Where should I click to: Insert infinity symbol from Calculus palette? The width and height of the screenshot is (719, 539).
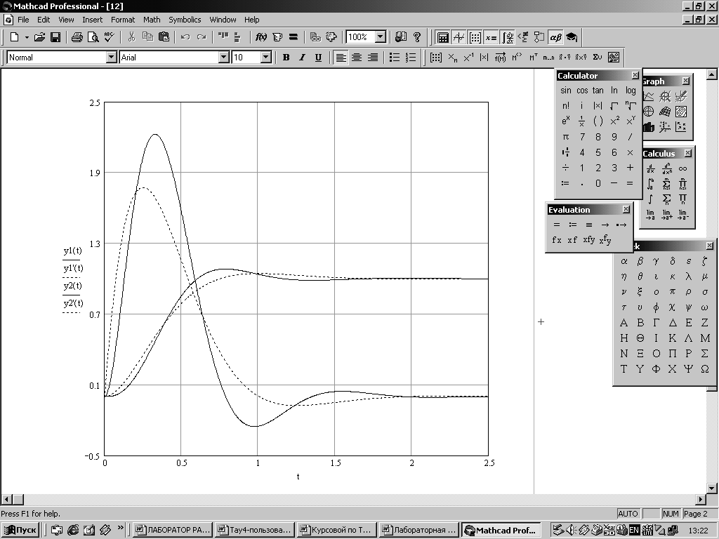682,168
